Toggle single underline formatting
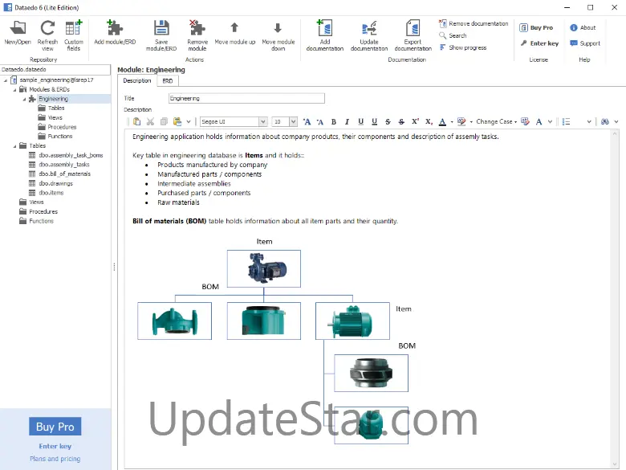Image resolution: width=626 pixels, height=470 pixels. (360, 121)
